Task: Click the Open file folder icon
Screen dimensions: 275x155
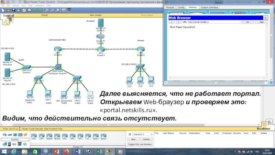Action: click(x=8, y=10)
